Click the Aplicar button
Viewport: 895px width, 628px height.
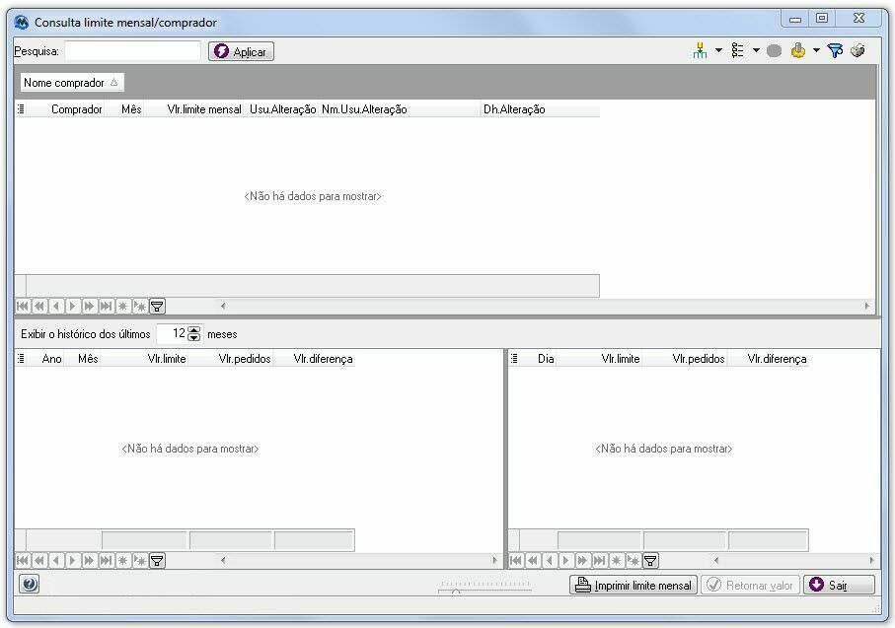coord(241,51)
